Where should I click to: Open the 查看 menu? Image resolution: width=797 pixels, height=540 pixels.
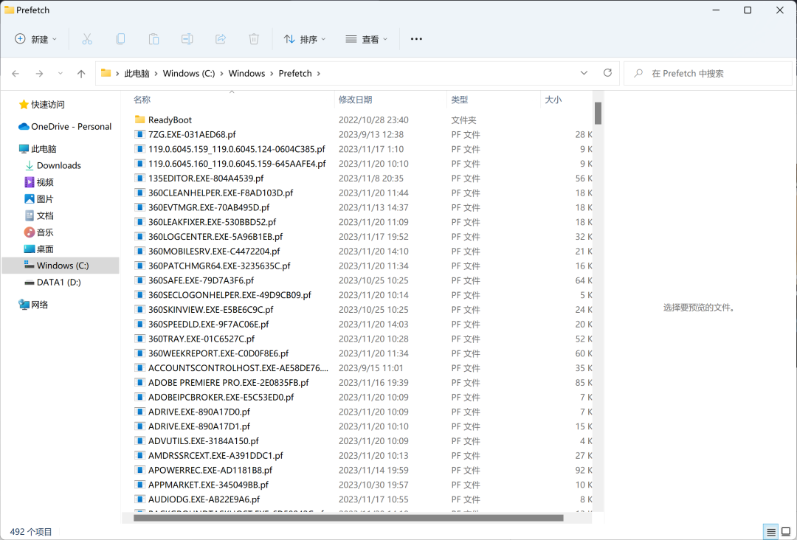tap(366, 38)
